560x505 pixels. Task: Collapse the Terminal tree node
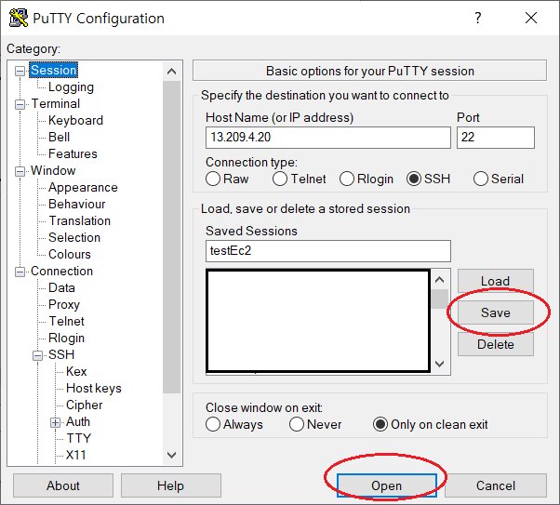pos(20,104)
